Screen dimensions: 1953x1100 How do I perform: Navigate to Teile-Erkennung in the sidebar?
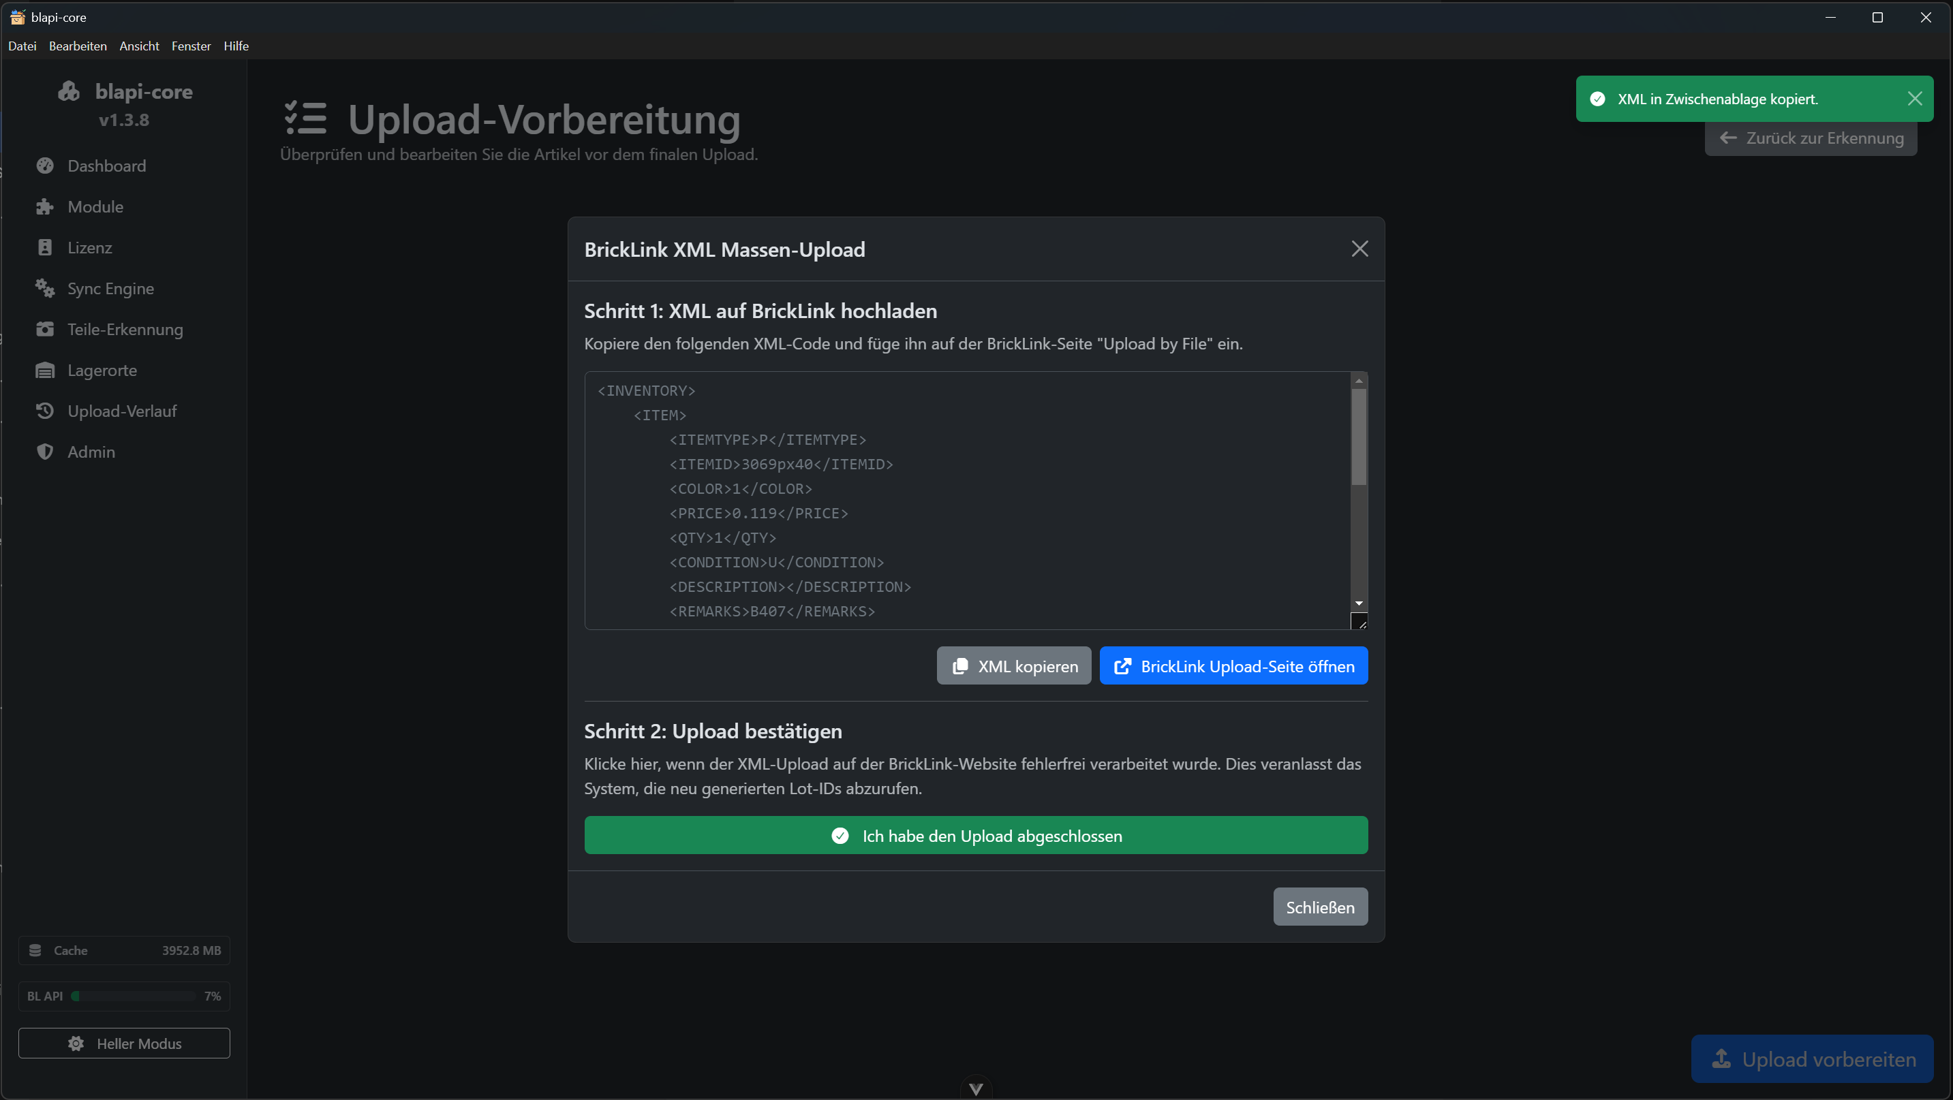(124, 330)
